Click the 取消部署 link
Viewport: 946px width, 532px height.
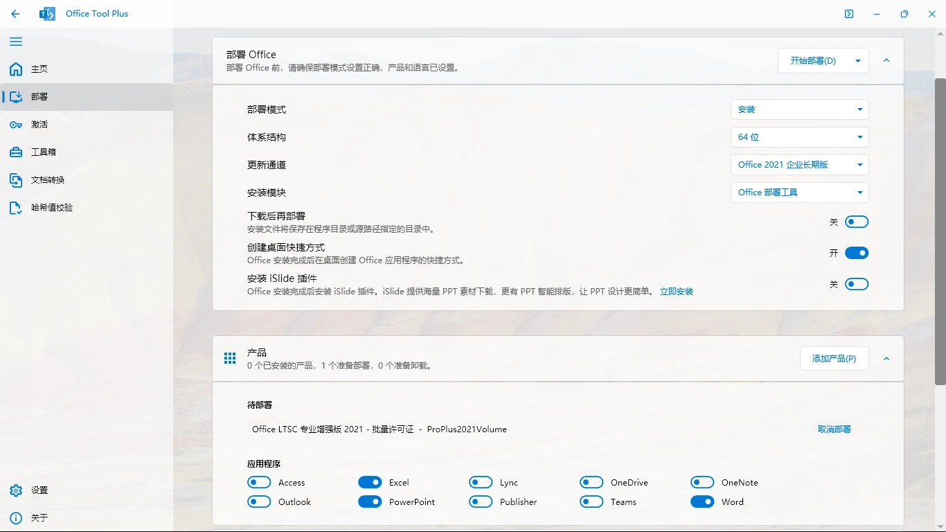(835, 429)
